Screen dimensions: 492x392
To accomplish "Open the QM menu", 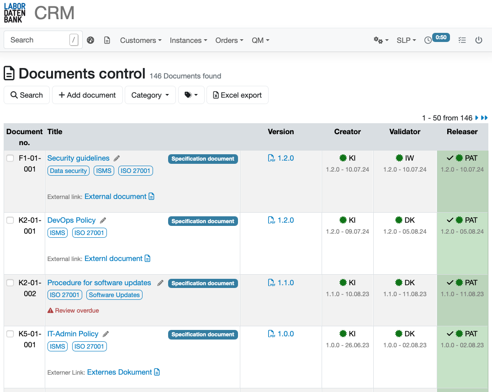I will click(x=260, y=40).
